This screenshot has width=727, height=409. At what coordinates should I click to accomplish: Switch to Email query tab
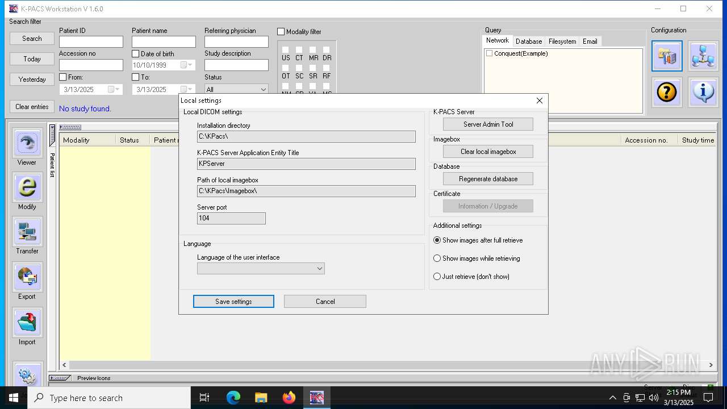point(590,41)
